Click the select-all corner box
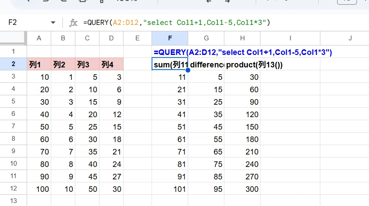Viewport: 369px width, 206px height. tap(13, 38)
